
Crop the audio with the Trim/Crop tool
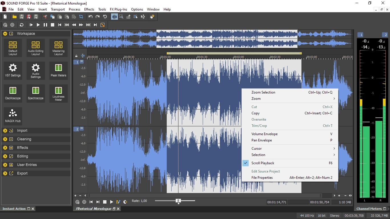(81, 17)
